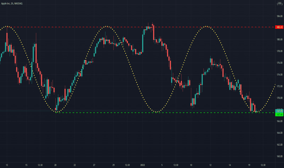
Task: Click the 15 date label on time axis
Action: pos(26,165)
